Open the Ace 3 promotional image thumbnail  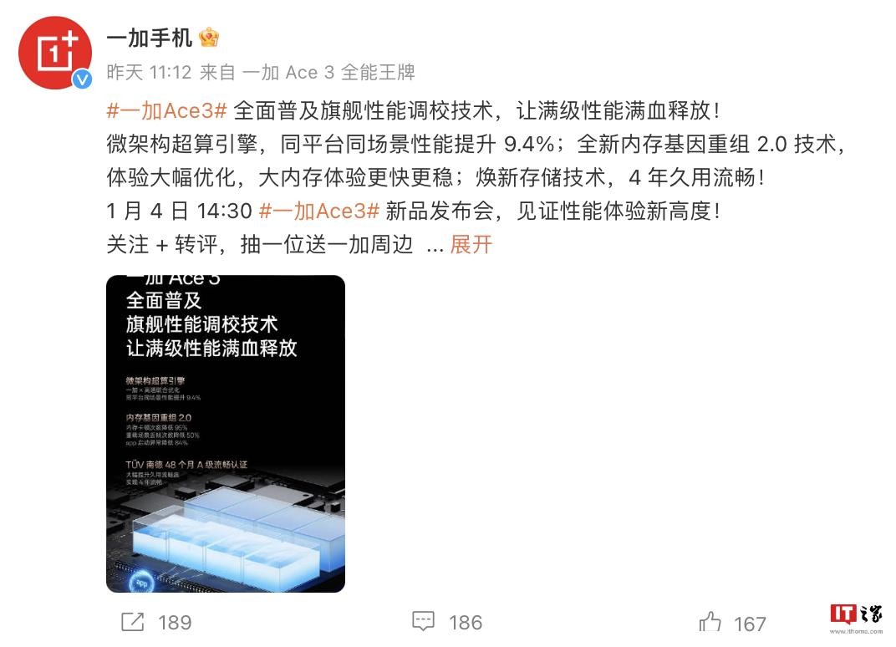point(226,434)
